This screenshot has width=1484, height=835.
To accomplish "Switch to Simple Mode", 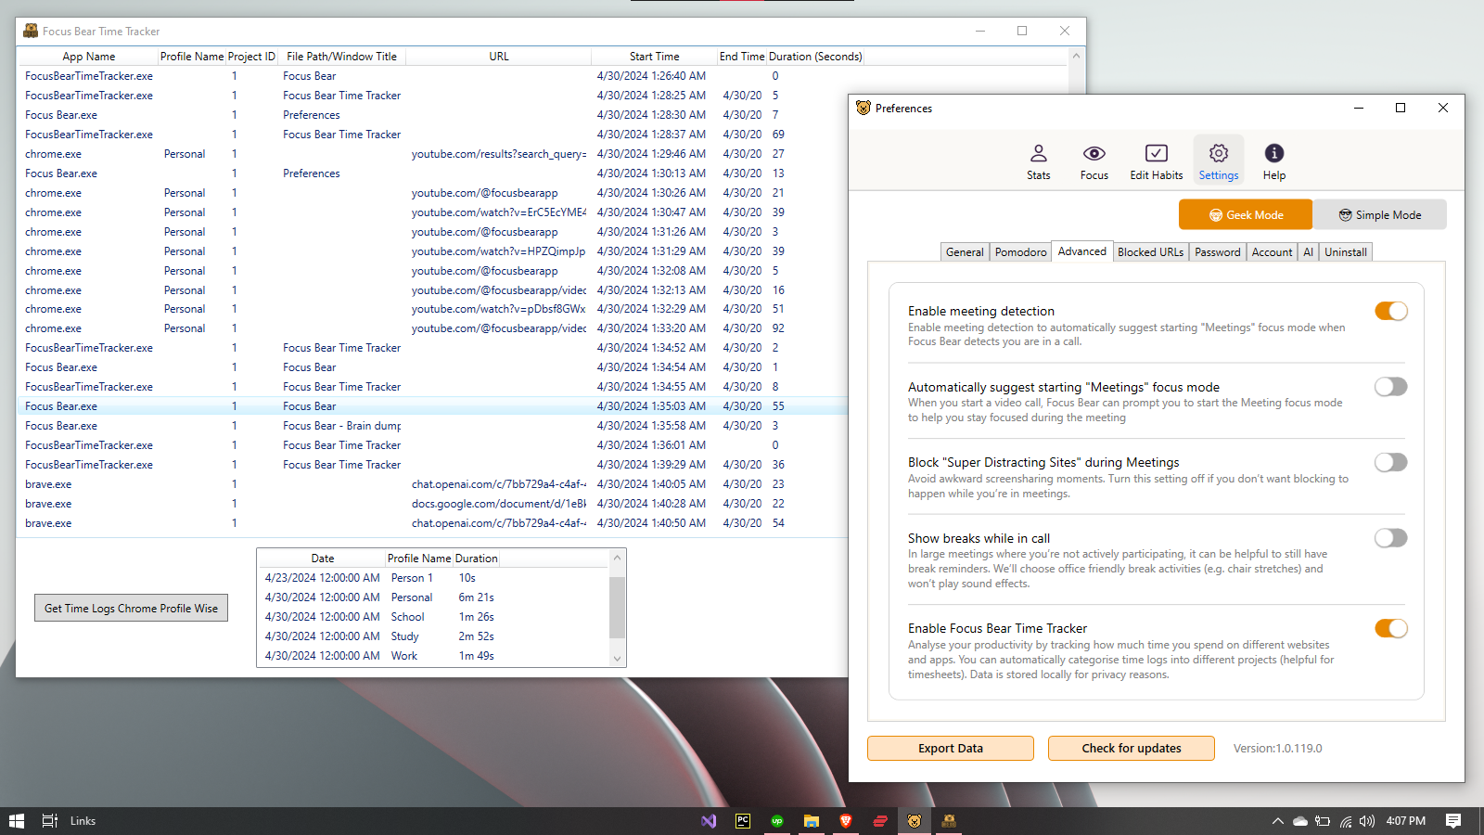I will pos(1379,214).
